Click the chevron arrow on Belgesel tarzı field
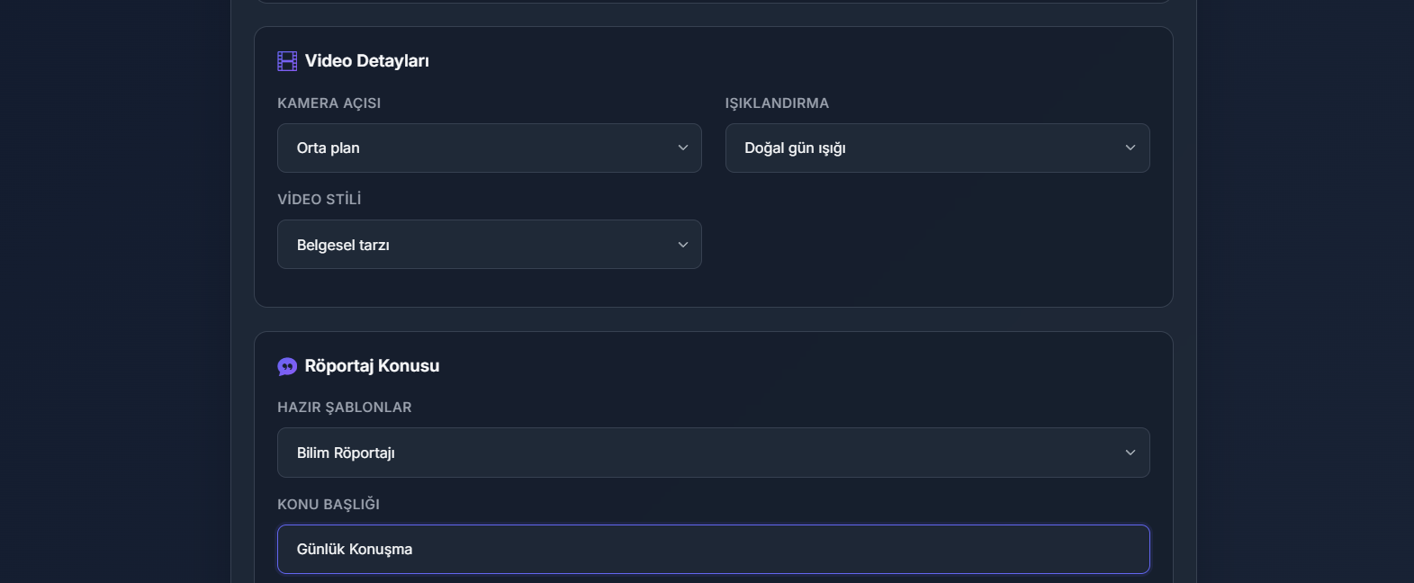 coord(683,245)
